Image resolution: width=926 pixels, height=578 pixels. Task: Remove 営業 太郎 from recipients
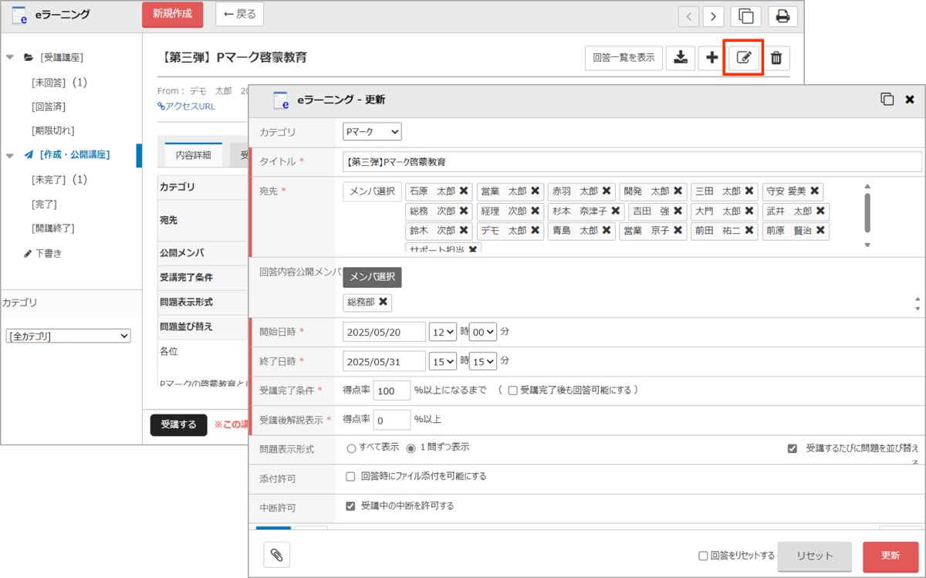(535, 191)
